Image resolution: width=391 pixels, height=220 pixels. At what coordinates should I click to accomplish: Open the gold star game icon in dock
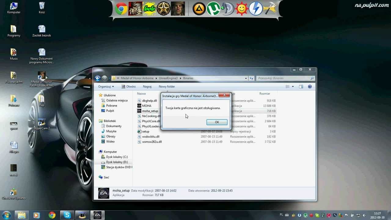163,9
